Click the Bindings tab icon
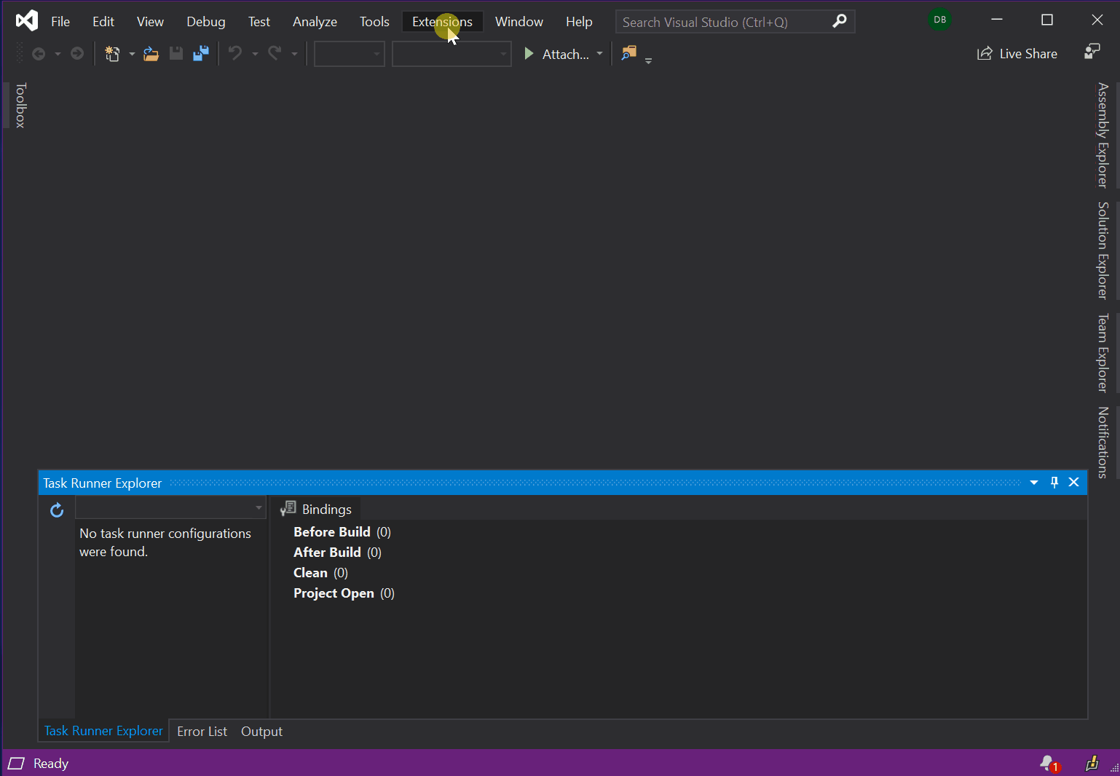Image resolution: width=1120 pixels, height=776 pixels. click(288, 509)
